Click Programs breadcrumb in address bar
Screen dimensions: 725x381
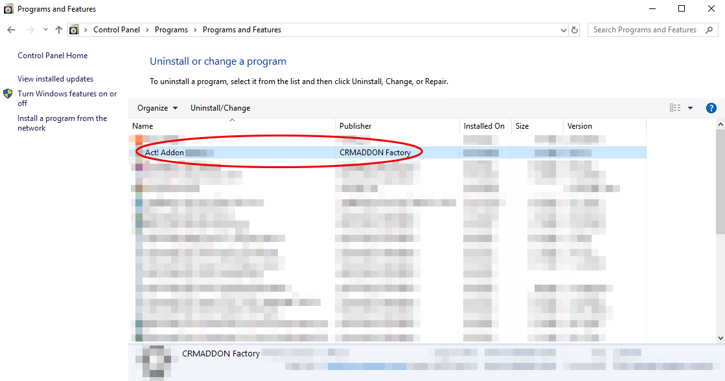click(x=171, y=30)
